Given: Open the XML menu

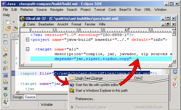Looking at the screenshot, I should click(x=147, y=10).
